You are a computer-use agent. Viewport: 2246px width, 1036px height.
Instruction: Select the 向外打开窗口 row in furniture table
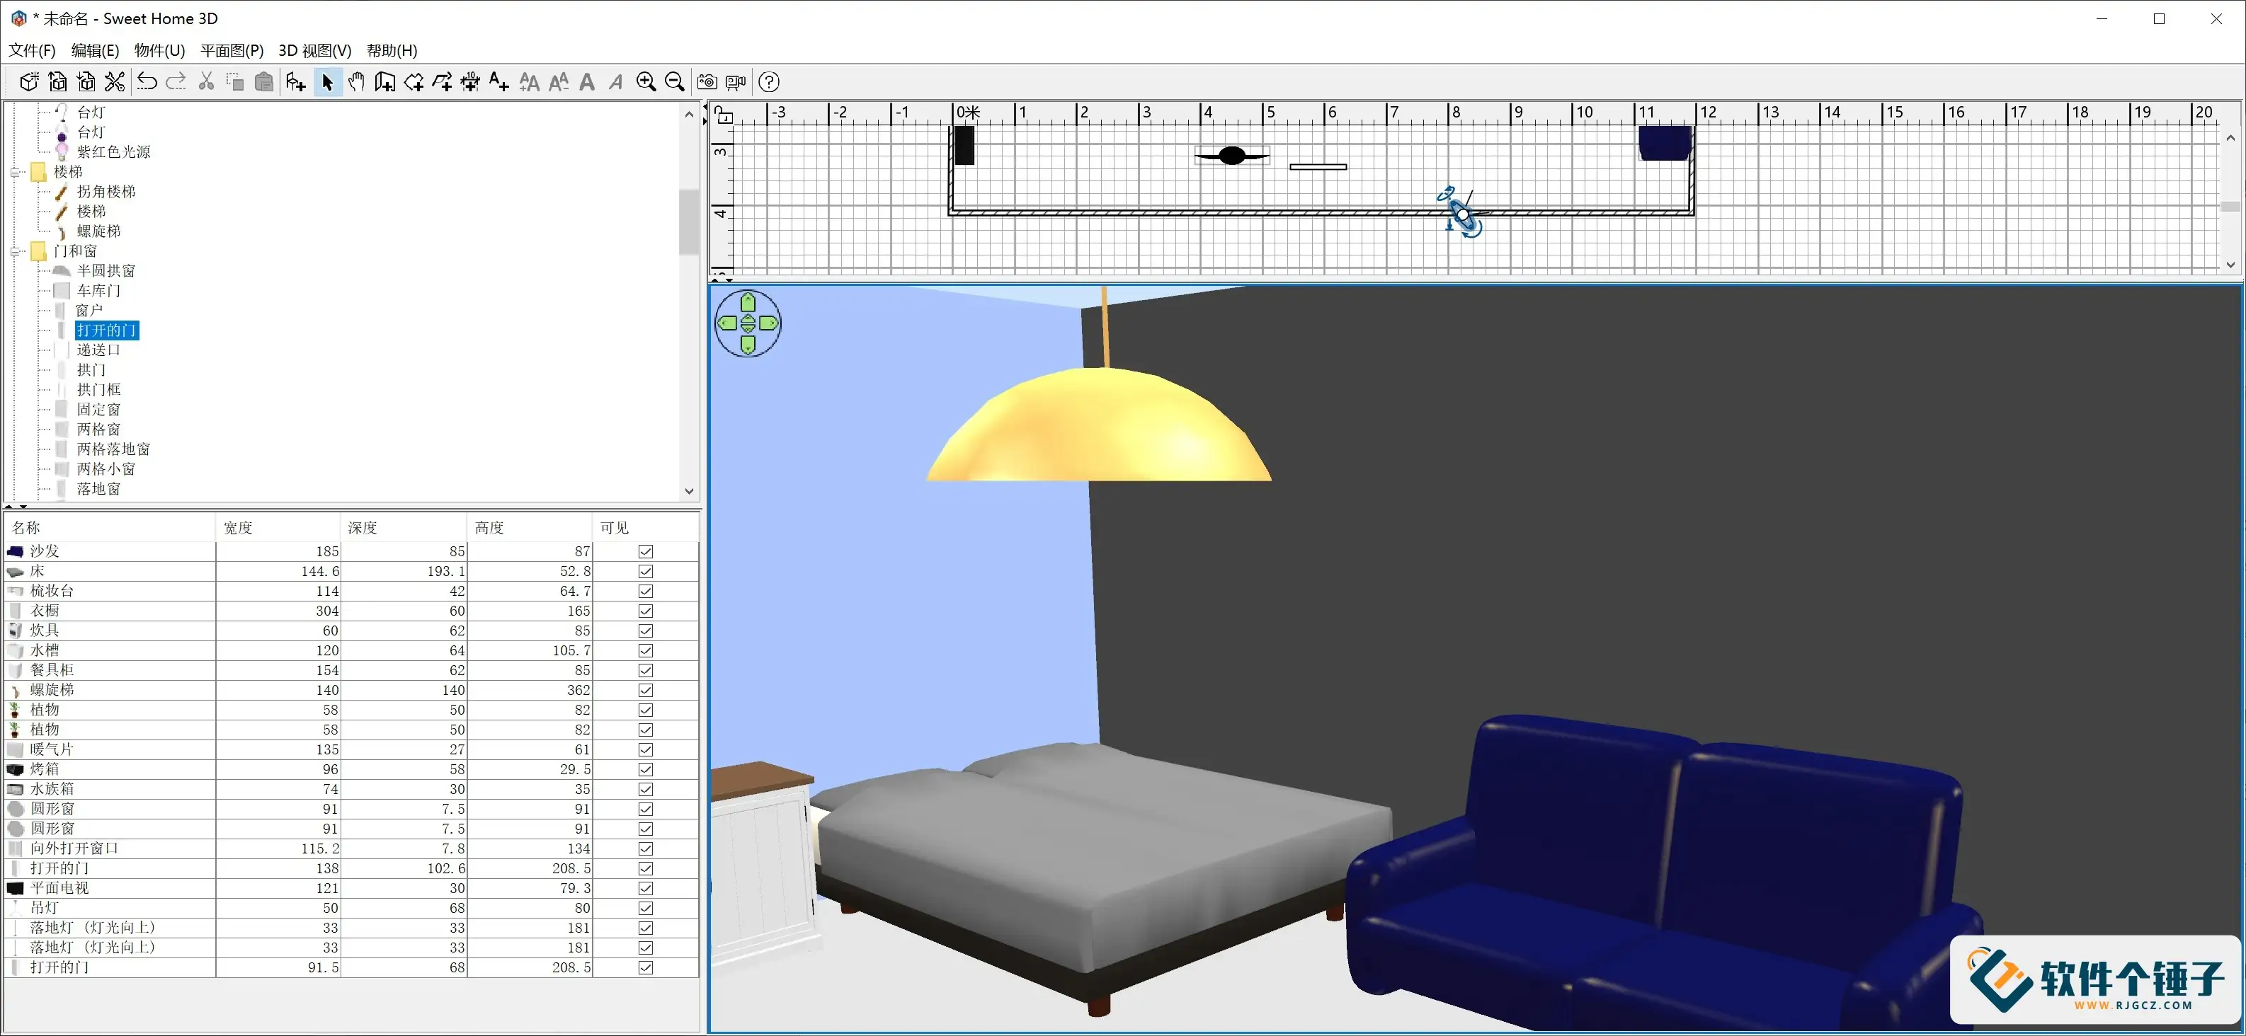coord(351,848)
